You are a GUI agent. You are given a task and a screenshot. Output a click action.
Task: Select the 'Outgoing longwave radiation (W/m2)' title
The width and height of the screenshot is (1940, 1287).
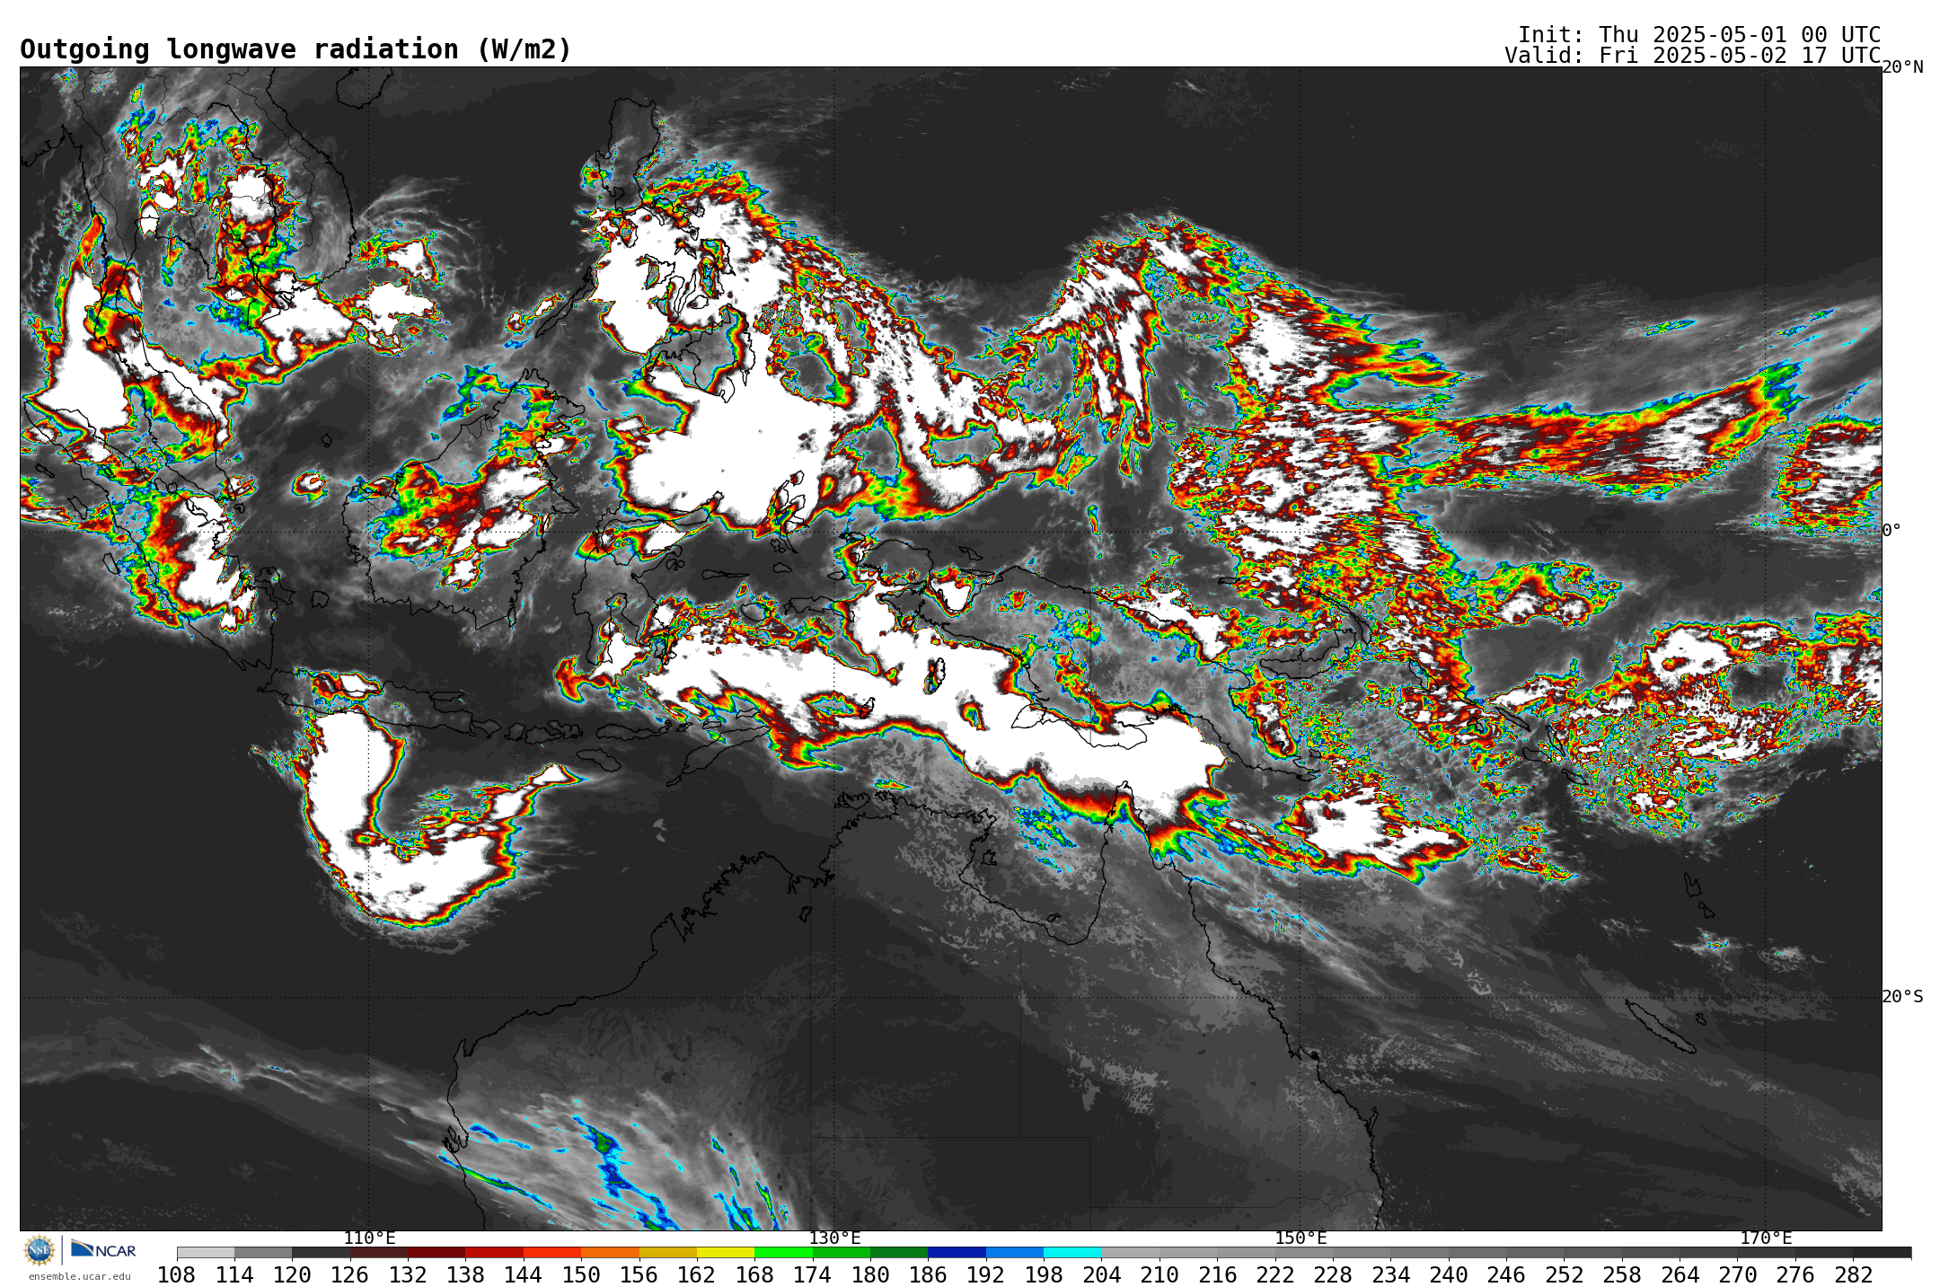pos(295,49)
